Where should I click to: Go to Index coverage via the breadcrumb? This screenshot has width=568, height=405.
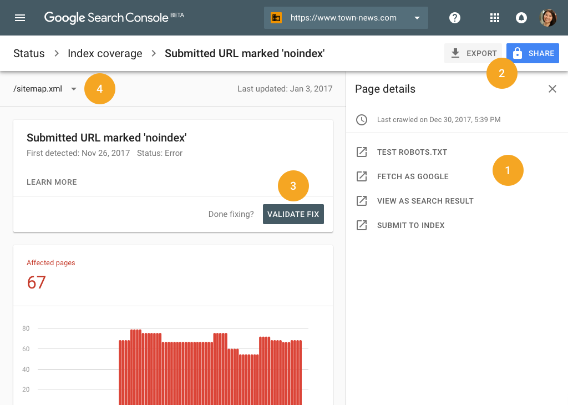pyautogui.click(x=105, y=53)
